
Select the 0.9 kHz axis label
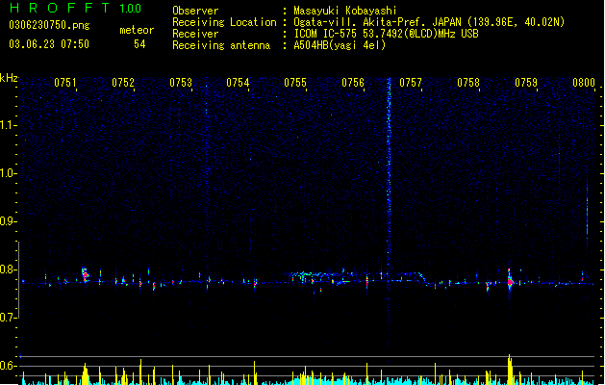(7, 221)
